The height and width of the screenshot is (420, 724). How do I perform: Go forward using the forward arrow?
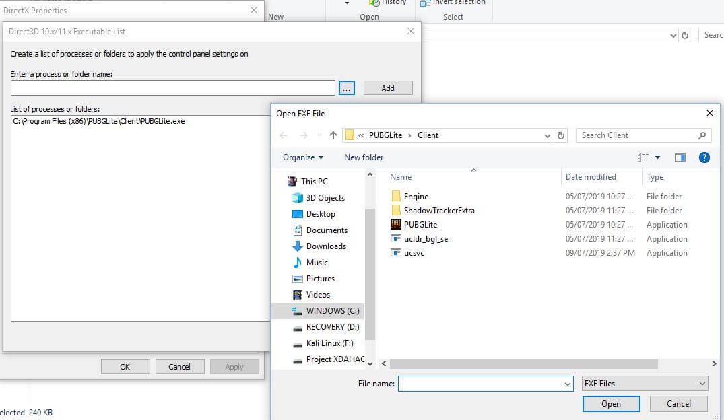click(x=303, y=135)
